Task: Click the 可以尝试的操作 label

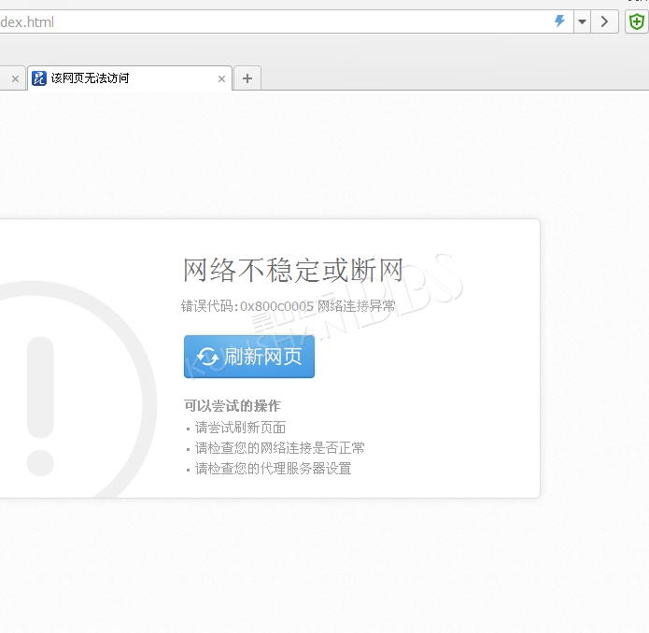Action: pyautogui.click(x=233, y=405)
